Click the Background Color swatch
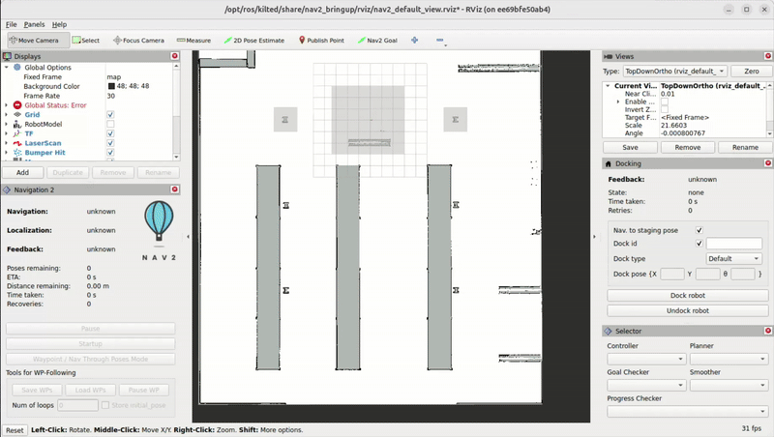Viewport: 774px width, 437px height. tap(111, 86)
